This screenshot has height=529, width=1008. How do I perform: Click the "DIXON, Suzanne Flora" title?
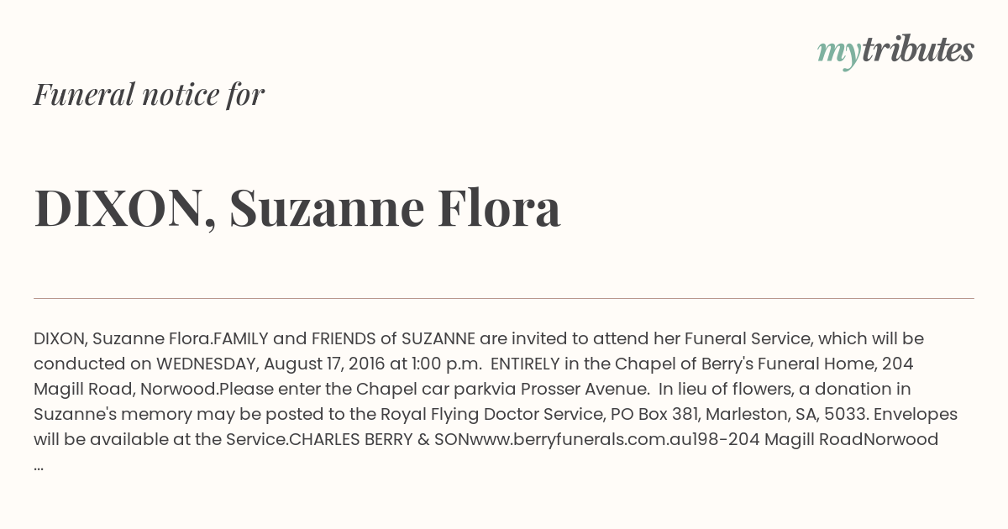pyautogui.click(x=297, y=208)
